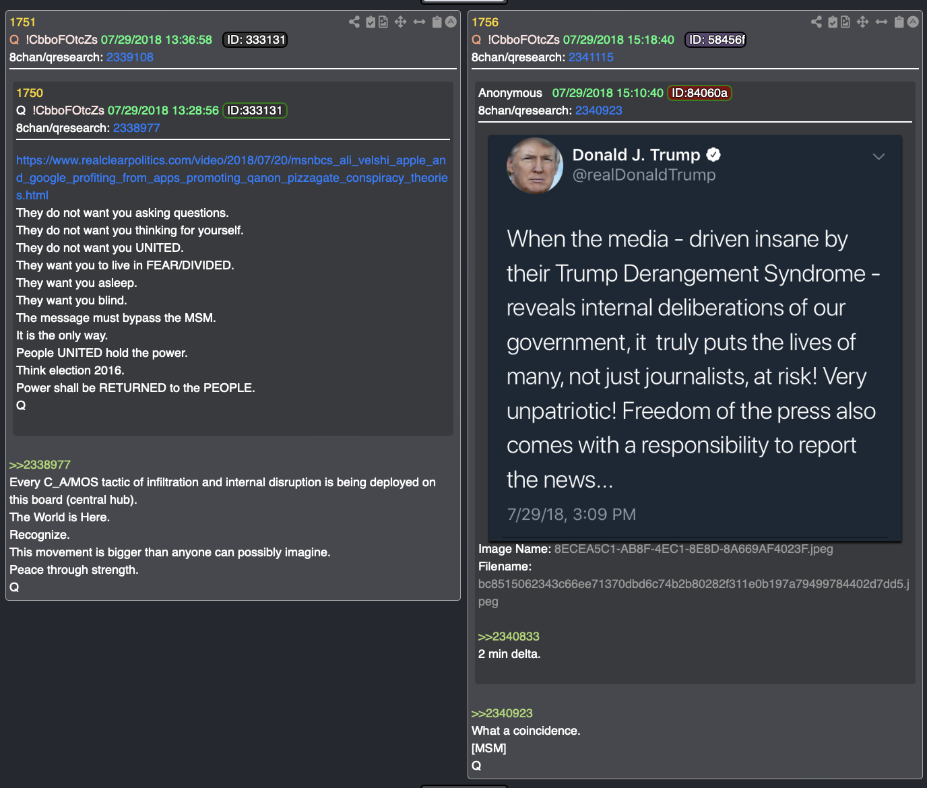Click the !CbboFOtcZs tripcode on post 1756
This screenshot has width=927, height=788.
pyautogui.click(x=523, y=40)
